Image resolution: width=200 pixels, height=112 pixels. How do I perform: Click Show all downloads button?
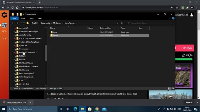click(x=189, y=102)
